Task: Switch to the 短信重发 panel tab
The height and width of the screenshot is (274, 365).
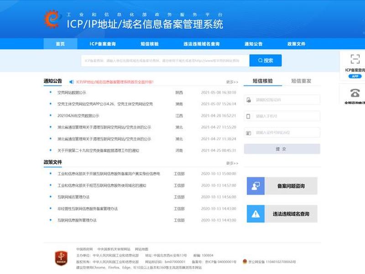Action: (x=301, y=81)
